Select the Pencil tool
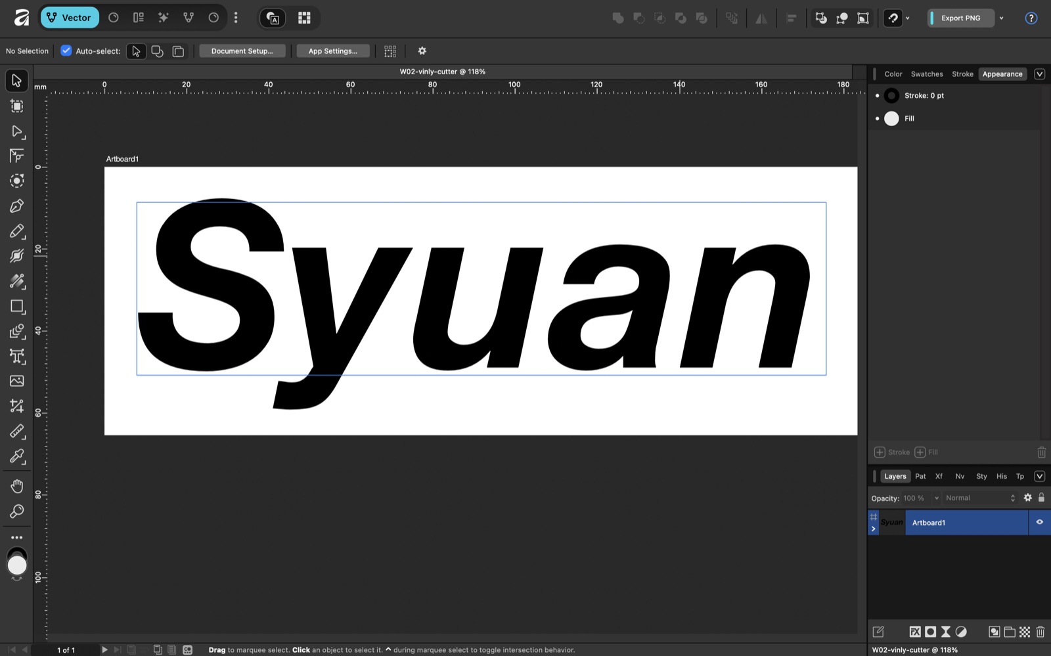The image size is (1051, 656). click(x=17, y=231)
